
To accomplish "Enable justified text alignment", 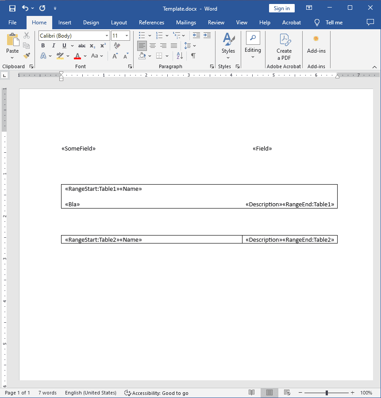I will click(x=173, y=45).
